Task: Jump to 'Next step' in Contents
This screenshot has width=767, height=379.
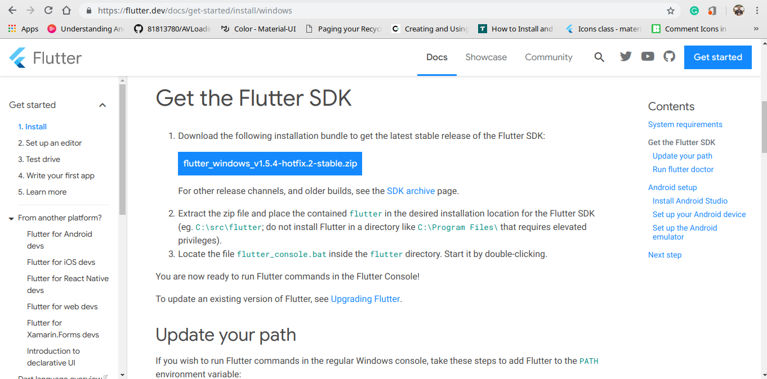Action: (665, 255)
